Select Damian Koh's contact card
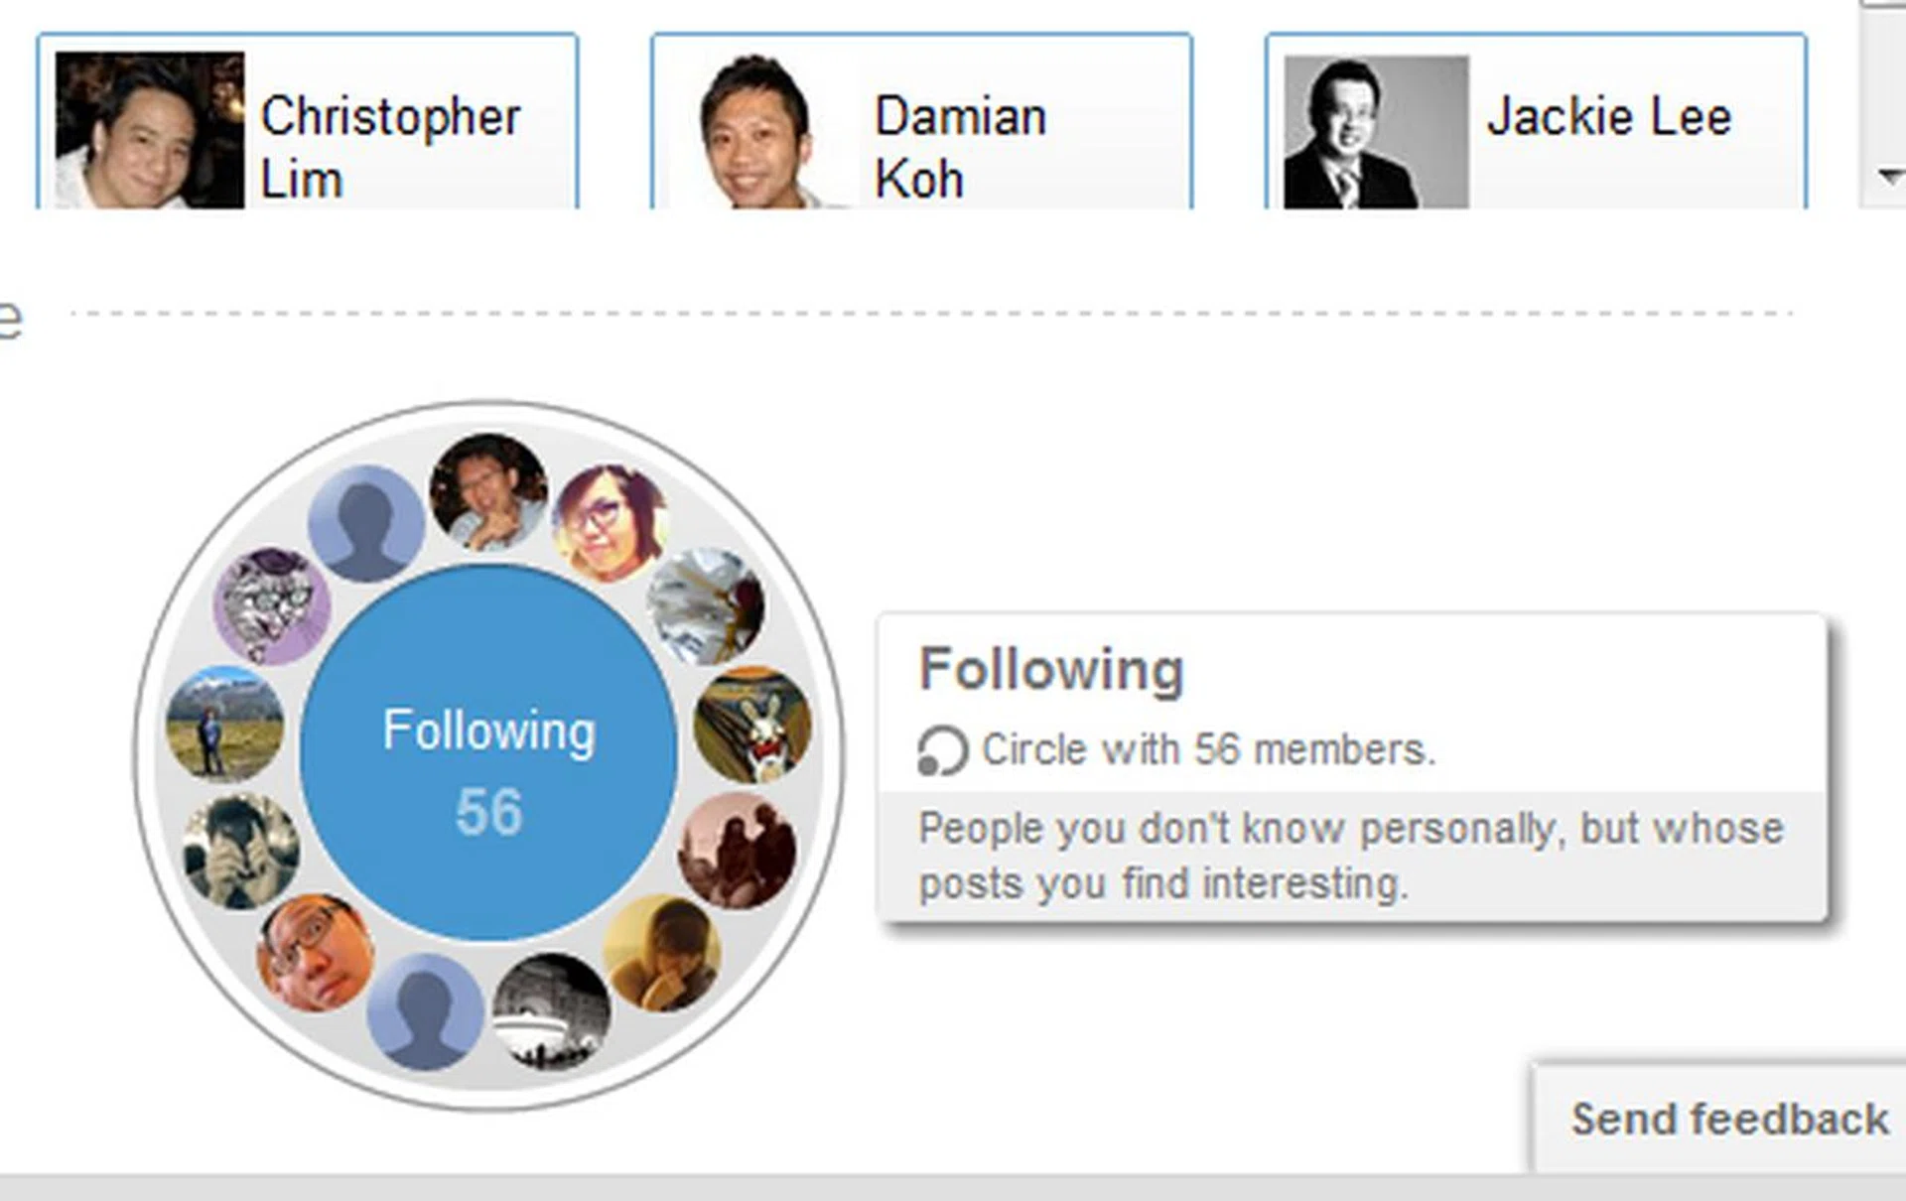 pyautogui.click(x=921, y=122)
